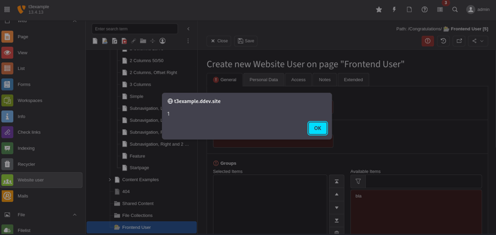The image size is (496, 235).
Task: Open the application modules grid toggle
Action: [x=7, y=9]
